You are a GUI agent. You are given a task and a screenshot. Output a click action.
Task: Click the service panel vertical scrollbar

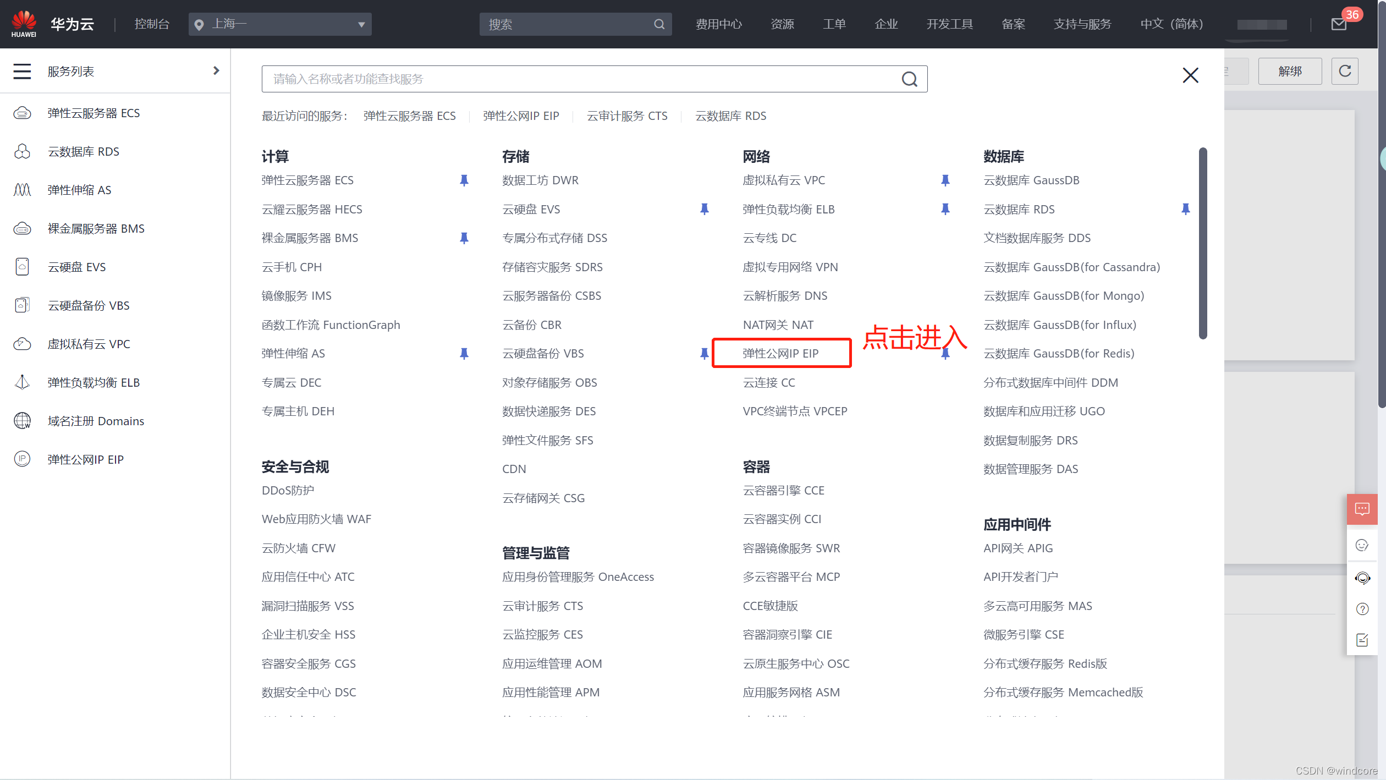[x=1202, y=243]
